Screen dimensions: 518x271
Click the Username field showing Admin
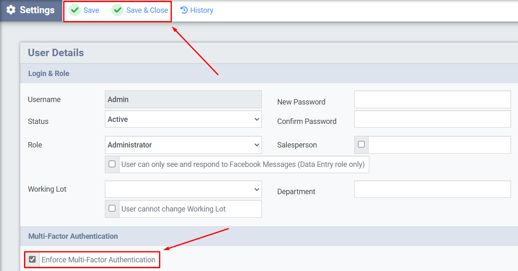(183, 100)
